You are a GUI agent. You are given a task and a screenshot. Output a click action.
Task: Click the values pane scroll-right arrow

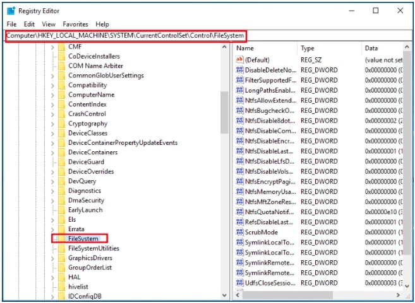click(399, 295)
